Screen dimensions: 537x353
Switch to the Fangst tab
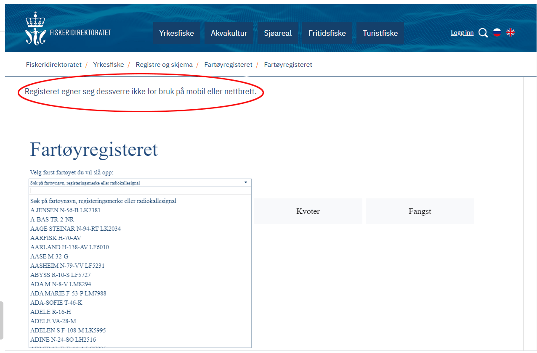[x=420, y=211]
